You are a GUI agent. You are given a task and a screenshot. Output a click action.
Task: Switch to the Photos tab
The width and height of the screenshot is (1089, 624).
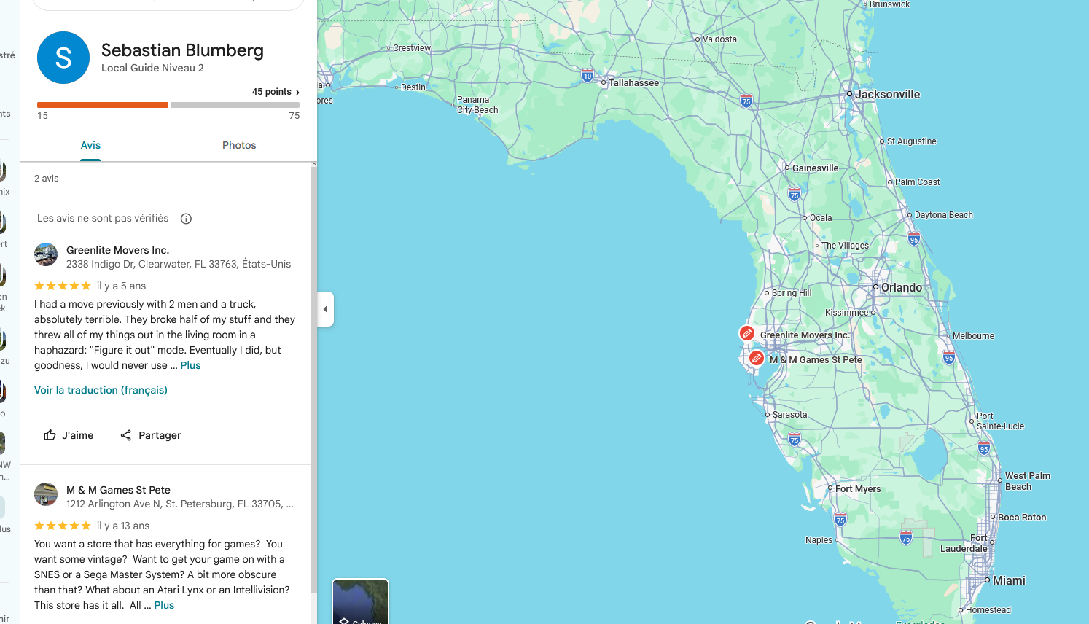click(x=239, y=145)
